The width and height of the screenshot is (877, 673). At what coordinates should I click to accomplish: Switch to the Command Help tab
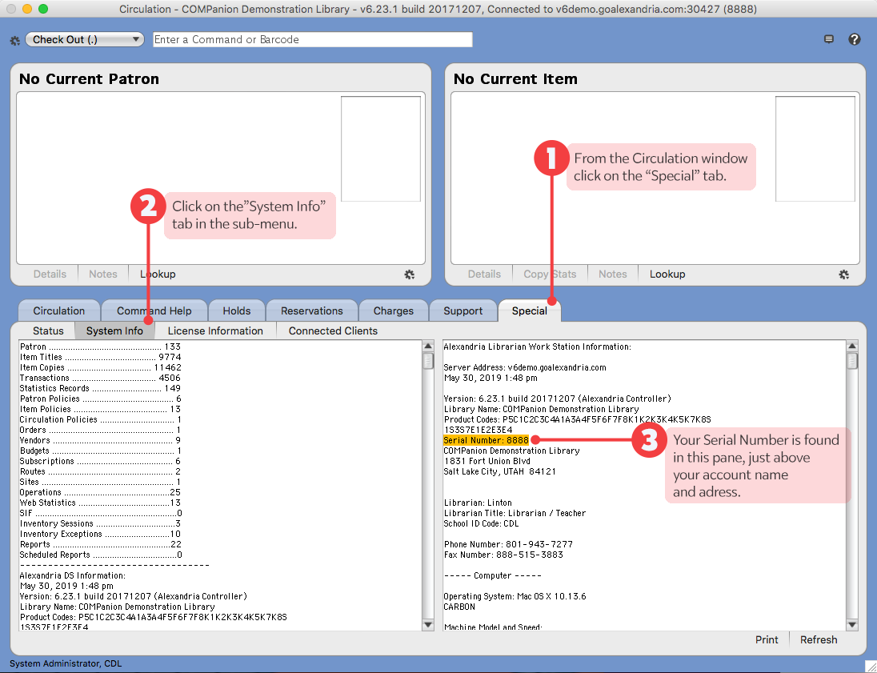(154, 310)
